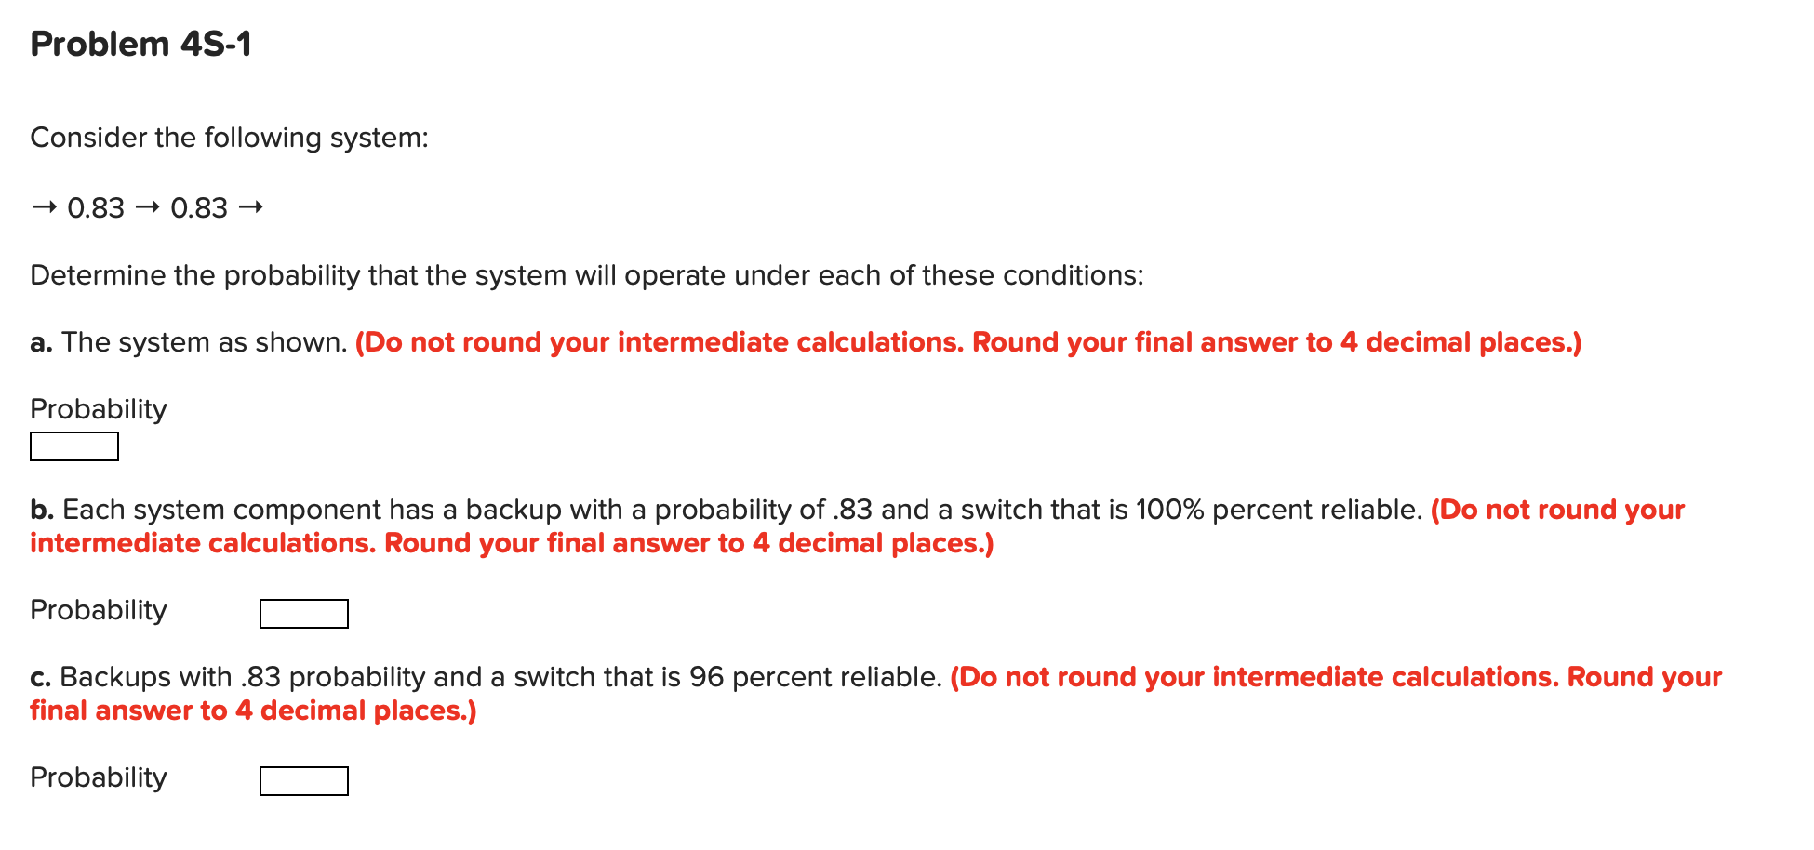Viewport: 1814px width, 850px height.
Task: Select the Probability label above part a box
Action: [97, 408]
